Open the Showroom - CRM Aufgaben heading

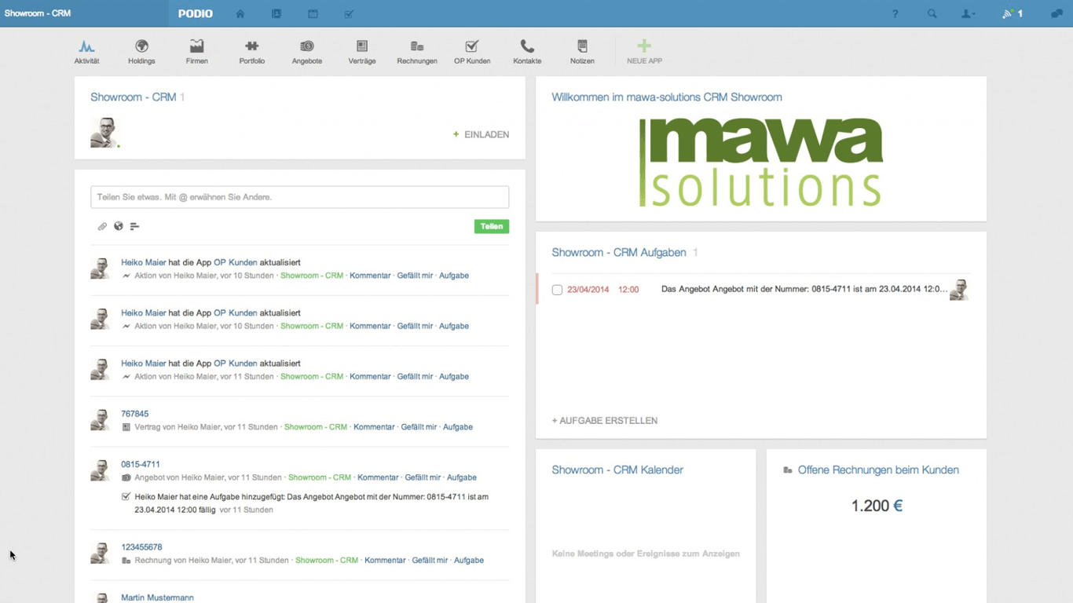[619, 252]
